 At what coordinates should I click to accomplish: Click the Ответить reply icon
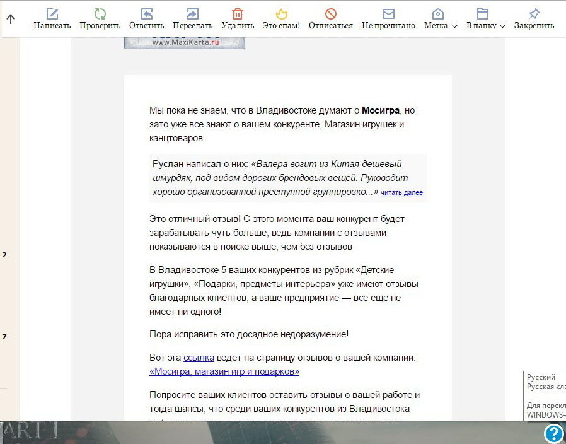tap(146, 14)
